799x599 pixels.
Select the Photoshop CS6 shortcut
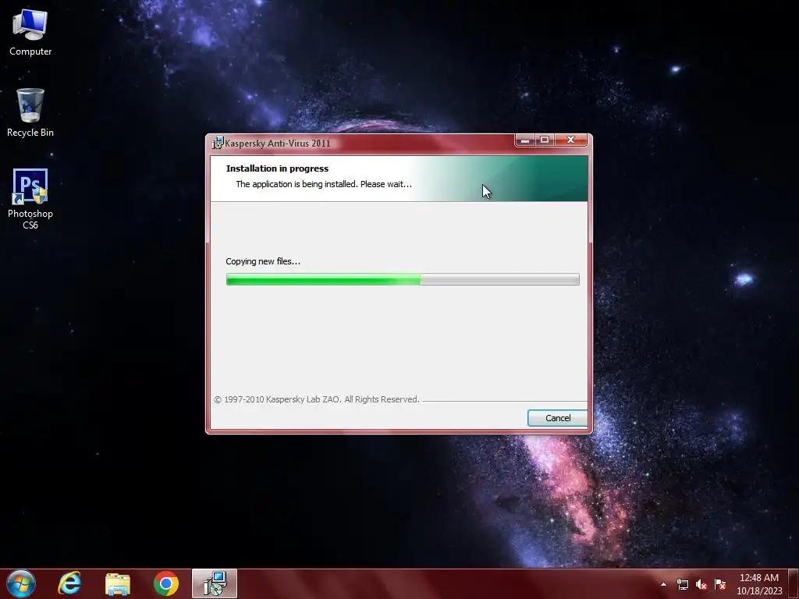[30, 199]
